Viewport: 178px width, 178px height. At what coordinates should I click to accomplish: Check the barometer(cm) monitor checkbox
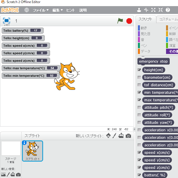pos(139,77)
